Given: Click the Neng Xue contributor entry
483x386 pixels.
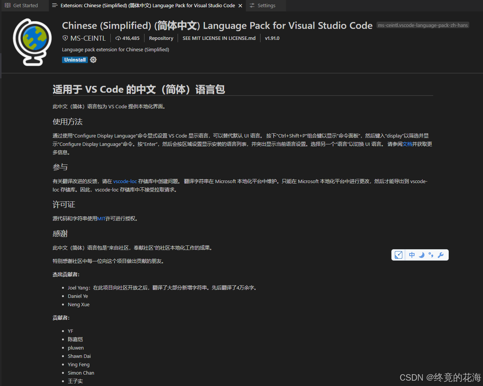Looking at the screenshot, I should click(x=78, y=304).
